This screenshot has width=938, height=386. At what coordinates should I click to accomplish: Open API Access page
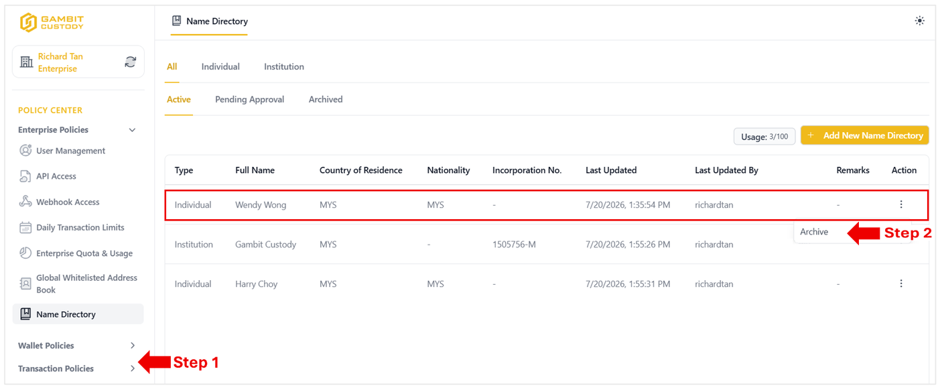pos(56,176)
